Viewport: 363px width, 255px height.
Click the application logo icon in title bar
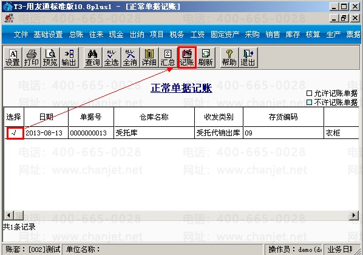click(x=8, y=6)
